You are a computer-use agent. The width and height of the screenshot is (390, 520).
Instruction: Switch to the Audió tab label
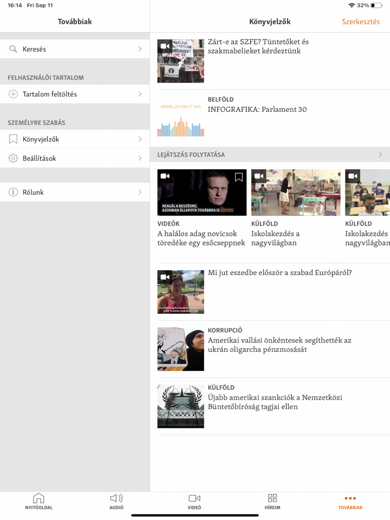(x=116, y=507)
